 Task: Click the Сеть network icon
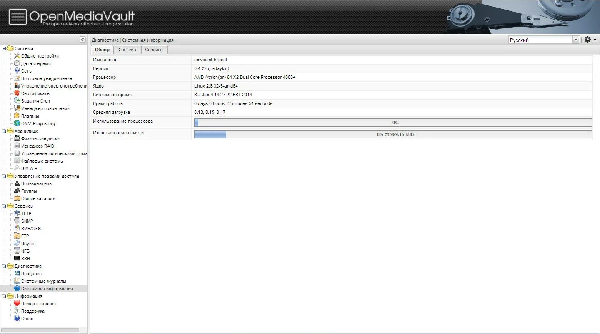pos(17,71)
